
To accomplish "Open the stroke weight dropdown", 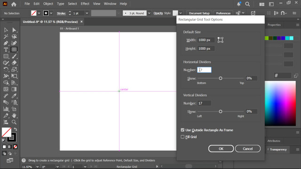I will [87, 13].
